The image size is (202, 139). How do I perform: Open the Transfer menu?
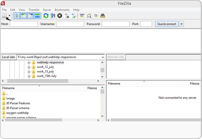pyautogui.click(x=34, y=10)
